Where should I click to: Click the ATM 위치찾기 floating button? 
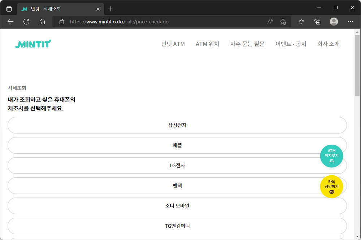(331, 156)
